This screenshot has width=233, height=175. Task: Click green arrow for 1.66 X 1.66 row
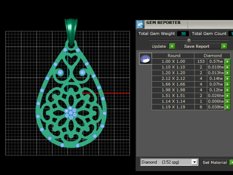[x=227, y=84]
